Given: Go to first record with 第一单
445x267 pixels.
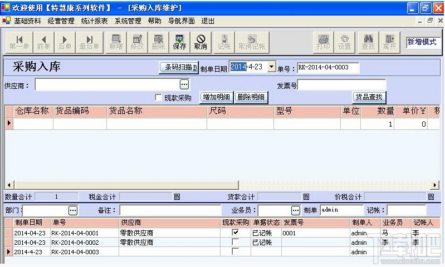Looking at the screenshot, I should point(19,42).
